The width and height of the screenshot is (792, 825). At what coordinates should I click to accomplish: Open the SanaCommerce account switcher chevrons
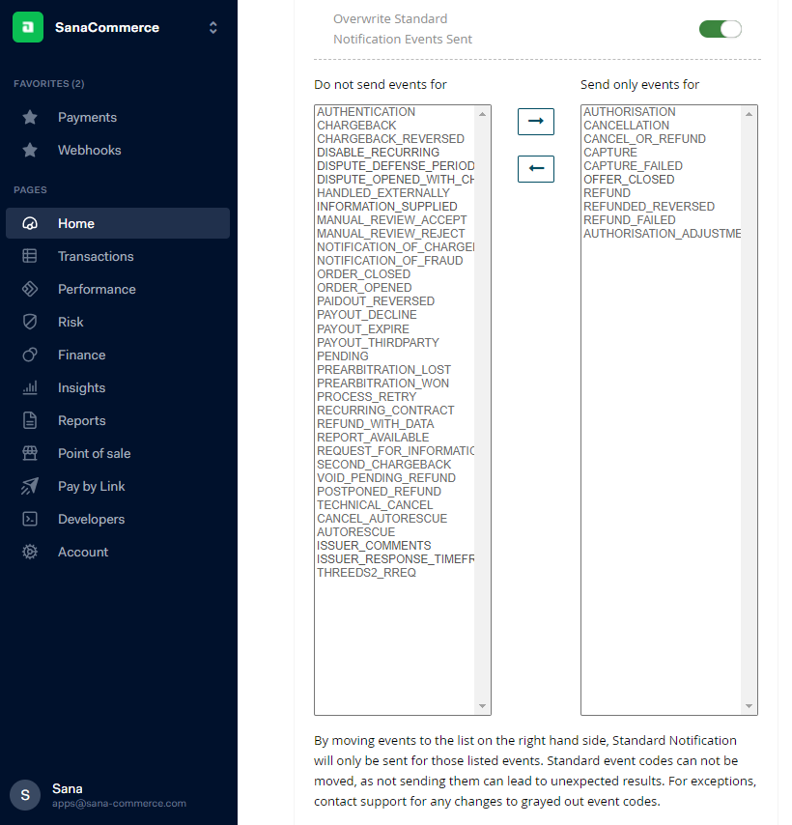click(213, 27)
